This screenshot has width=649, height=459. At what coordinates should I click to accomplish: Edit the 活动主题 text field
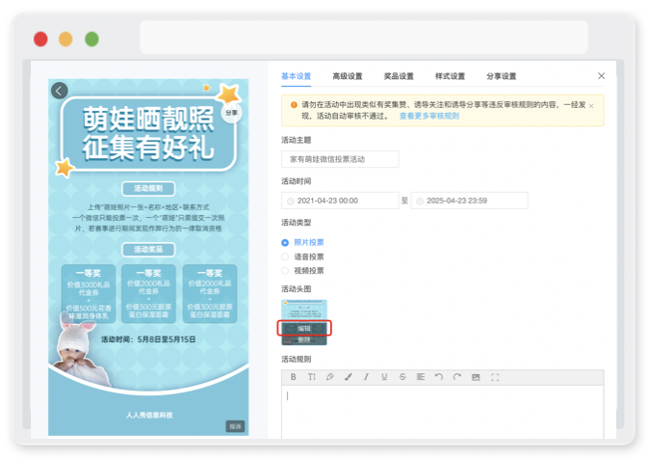[x=340, y=159]
